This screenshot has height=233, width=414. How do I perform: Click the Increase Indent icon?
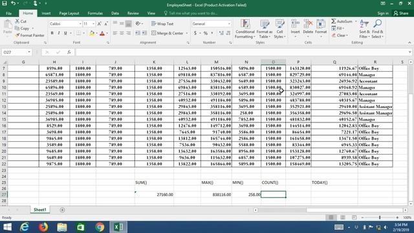click(x=144, y=33)
